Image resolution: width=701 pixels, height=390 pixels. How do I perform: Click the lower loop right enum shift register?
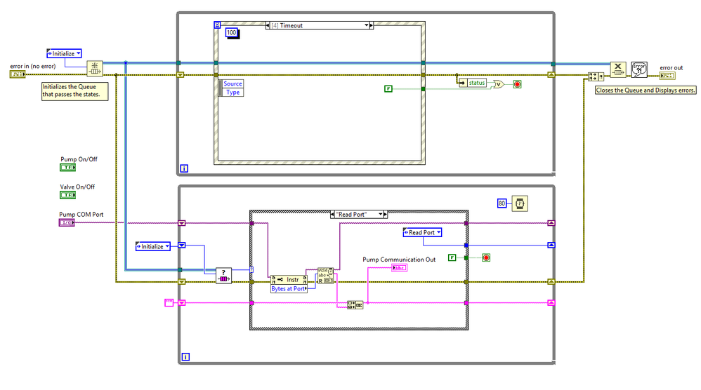(551, 245)
